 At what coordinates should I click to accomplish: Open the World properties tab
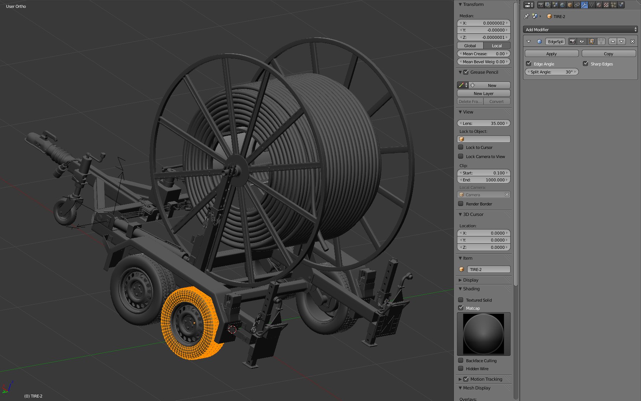[x=562, y=5]
